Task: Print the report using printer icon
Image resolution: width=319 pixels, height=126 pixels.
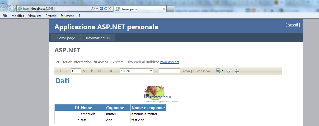Action: click(x=237, y=71)
